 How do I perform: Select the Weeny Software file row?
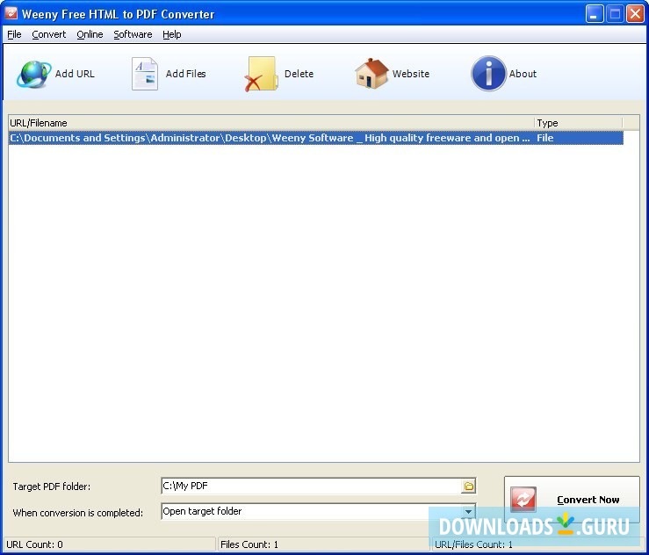pos(316,138)
